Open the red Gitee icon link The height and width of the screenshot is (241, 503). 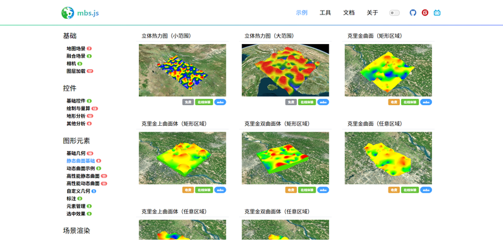pyautogui.click(x=425, y=13)
